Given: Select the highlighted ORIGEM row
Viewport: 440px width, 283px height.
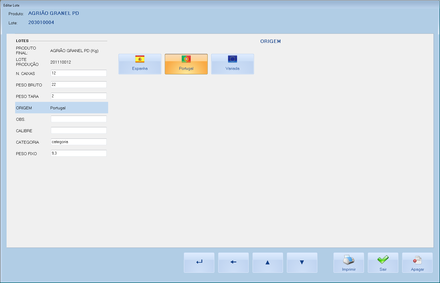Looking at the screenshot, I should (62, 108).
